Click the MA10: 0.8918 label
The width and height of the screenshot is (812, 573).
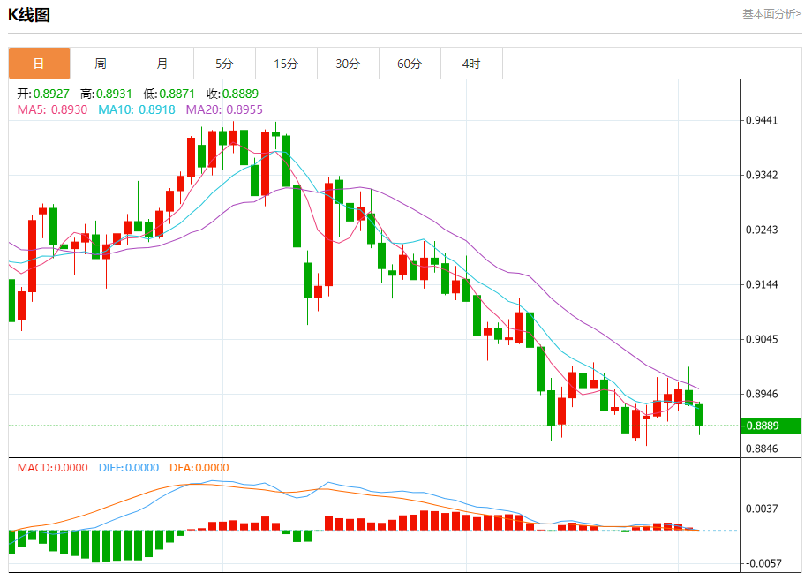coord(137,109)
